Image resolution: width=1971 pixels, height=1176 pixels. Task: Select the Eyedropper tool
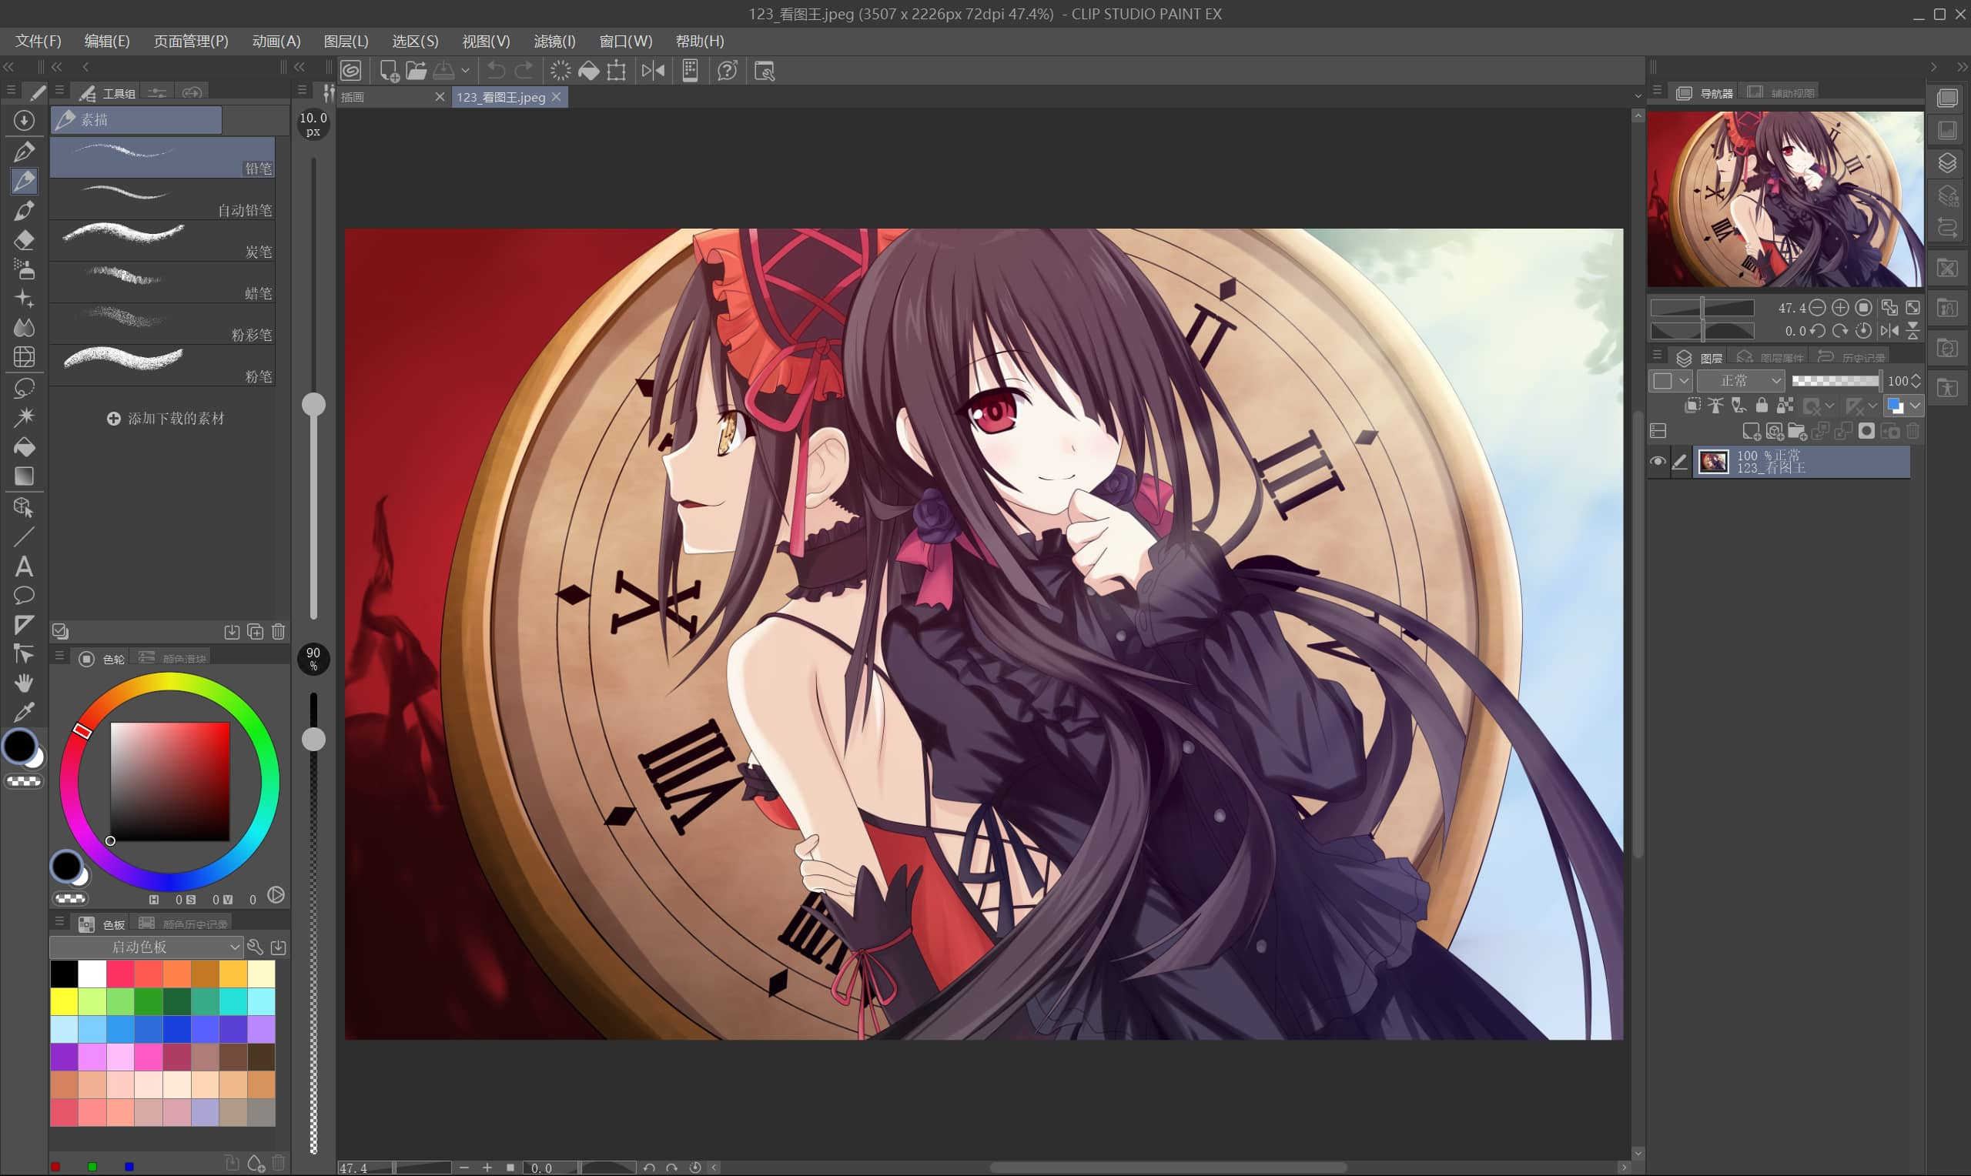(x=24, y=711)
